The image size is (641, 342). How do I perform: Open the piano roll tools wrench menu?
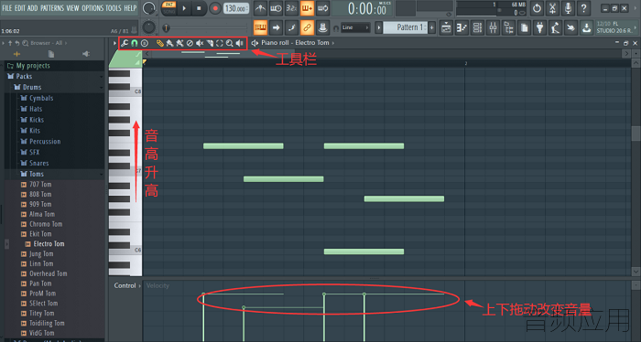(x=125, y=43)
